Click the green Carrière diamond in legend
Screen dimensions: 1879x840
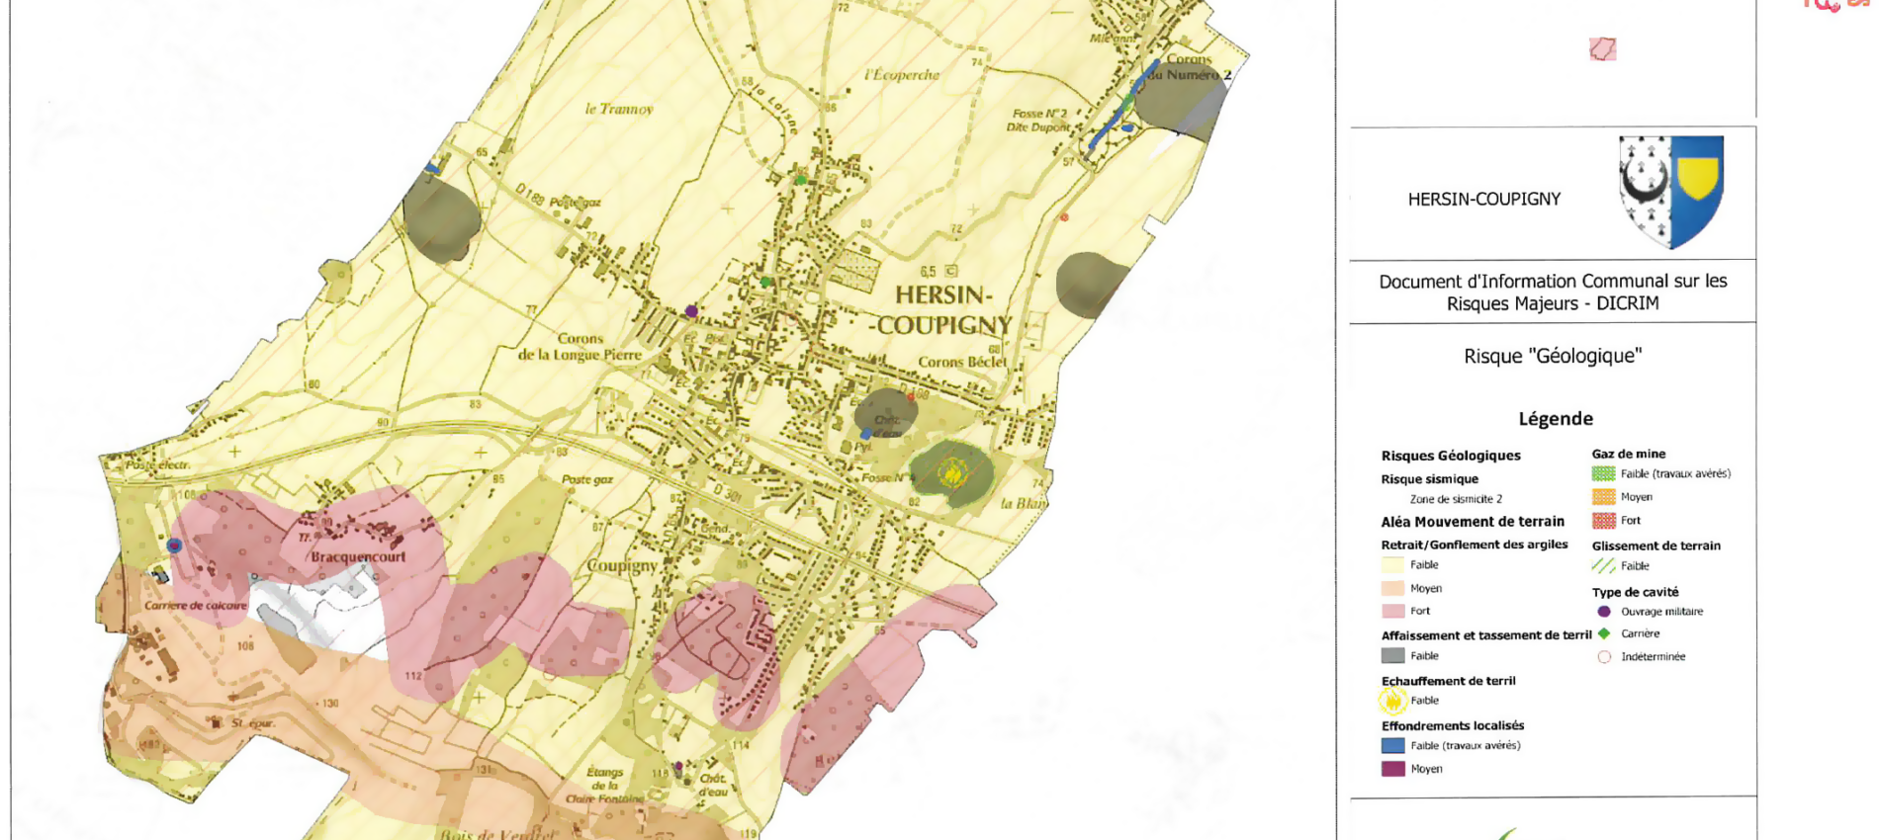tap(1603, 633)
